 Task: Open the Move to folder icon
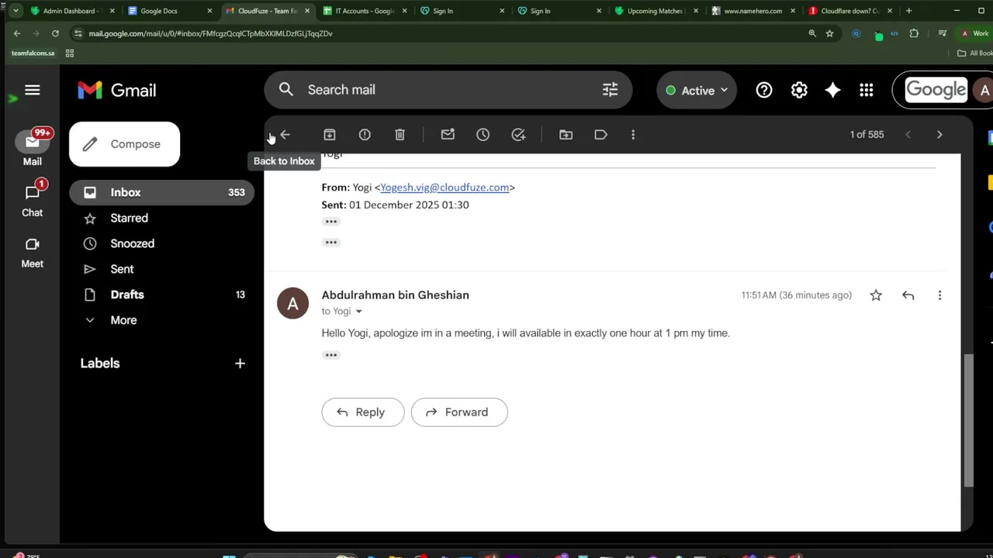[x=566, y=135]
